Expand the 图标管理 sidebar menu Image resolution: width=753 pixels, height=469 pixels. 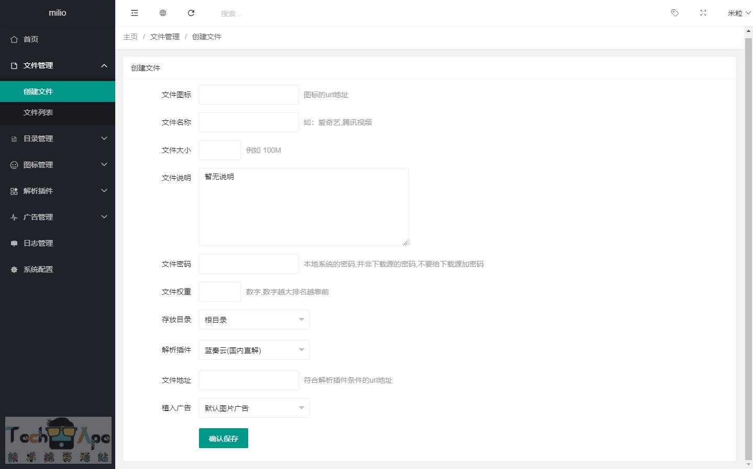(58, 165)
